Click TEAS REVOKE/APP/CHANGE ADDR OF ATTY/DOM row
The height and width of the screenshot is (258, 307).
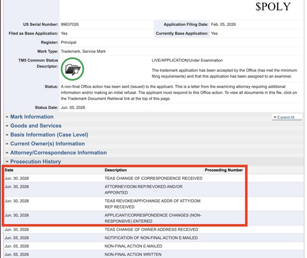(153, 204)
